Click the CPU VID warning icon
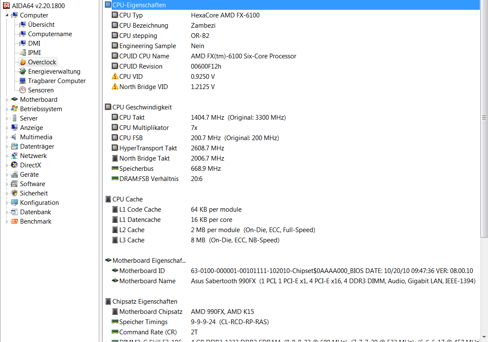 tap(115, 76)
